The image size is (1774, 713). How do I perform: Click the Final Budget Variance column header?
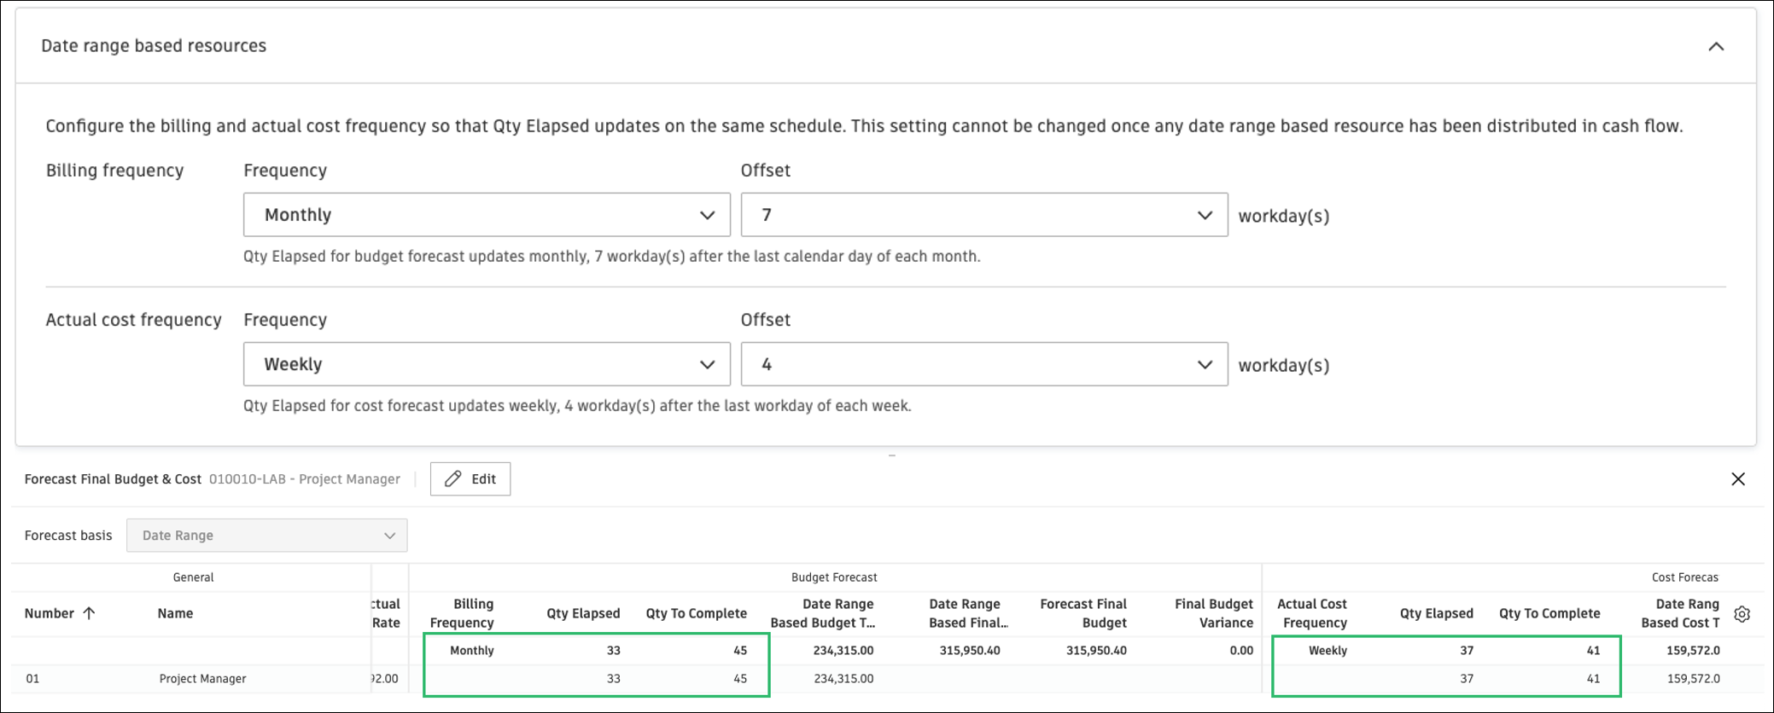point(1213,613)
